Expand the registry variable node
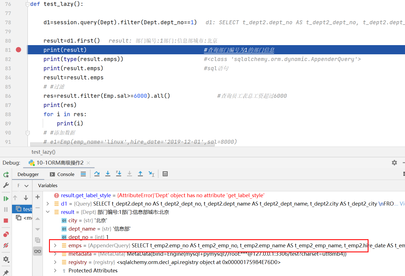The image size is (405, 276). pos(55,262)
